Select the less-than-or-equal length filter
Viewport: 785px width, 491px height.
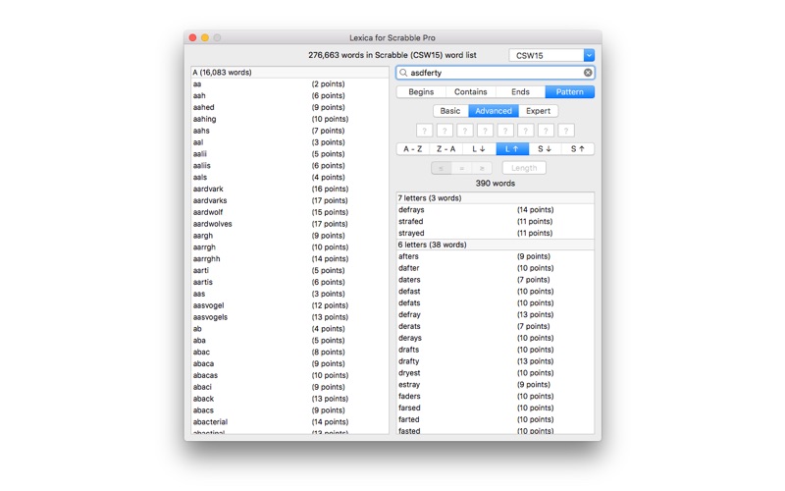pos(441,168)
